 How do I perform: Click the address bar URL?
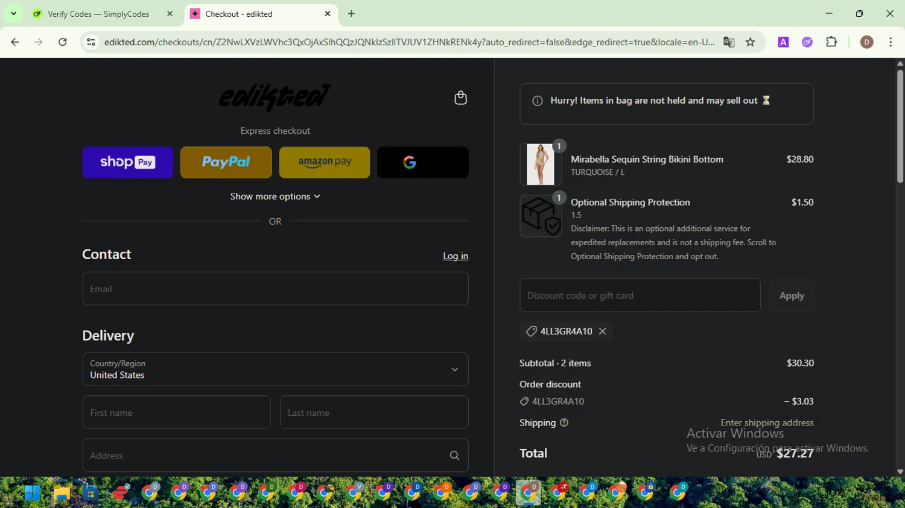coord(409,42)
